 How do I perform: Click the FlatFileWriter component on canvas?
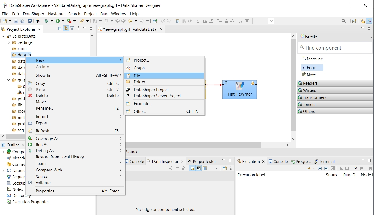pyautogui.click(x=240, y=90)
